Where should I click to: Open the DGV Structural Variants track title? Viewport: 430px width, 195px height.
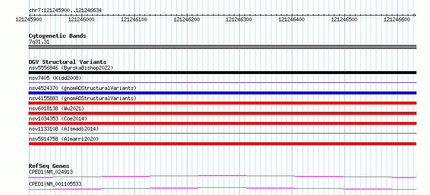tap(68, 62)
